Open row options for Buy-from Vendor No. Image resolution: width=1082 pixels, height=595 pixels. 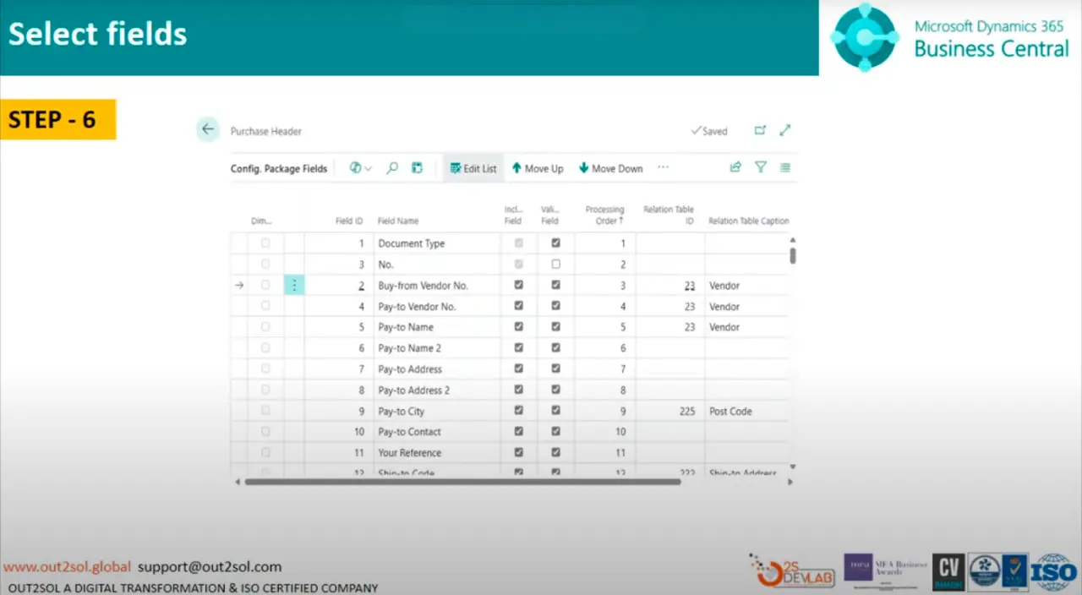click(294, 286)
